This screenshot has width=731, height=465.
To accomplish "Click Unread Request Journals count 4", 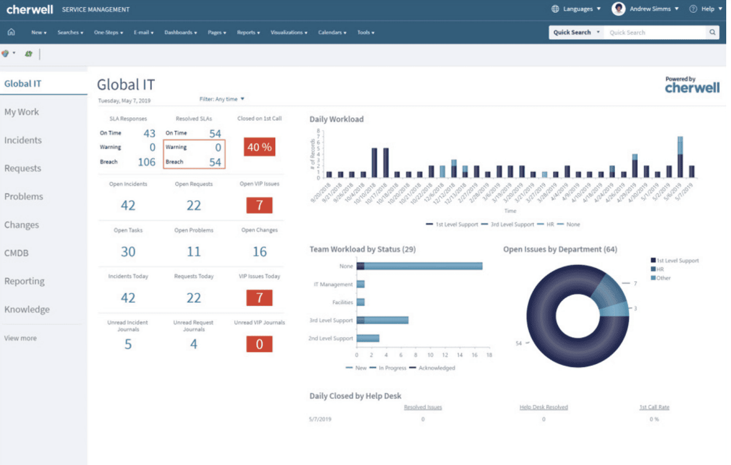I will click(x=194, y=345).
